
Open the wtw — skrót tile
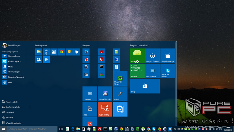point(153,71)
